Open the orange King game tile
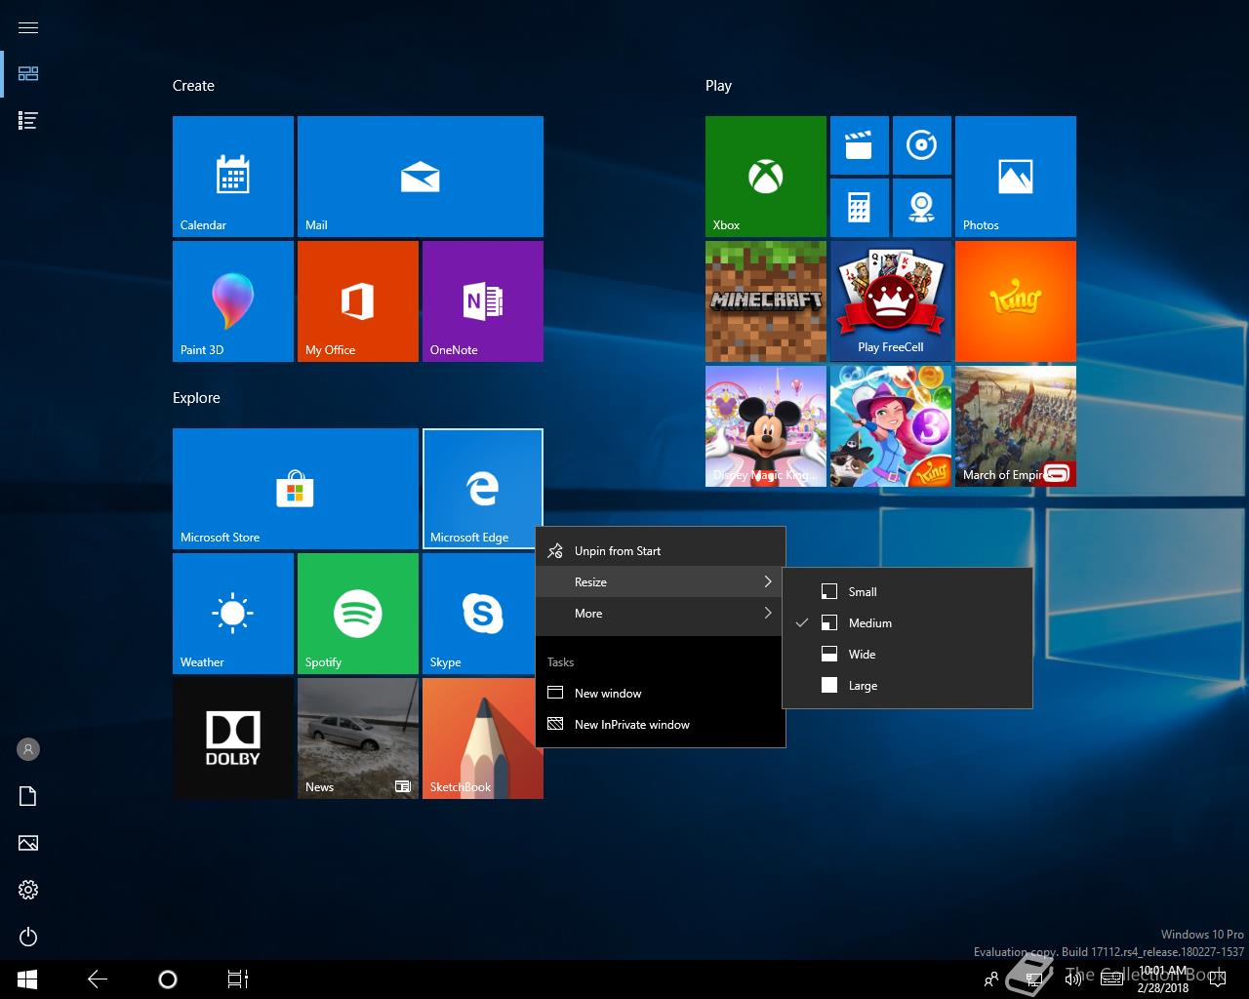The width and height of the screenshot is (1249, 999). point(1016,301)
